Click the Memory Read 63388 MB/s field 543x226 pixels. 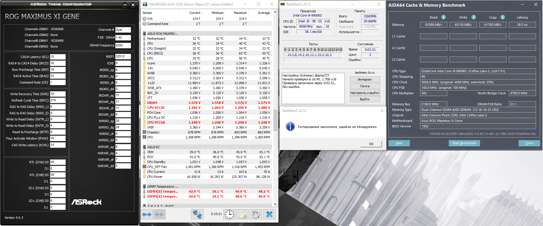click(434, 25)
